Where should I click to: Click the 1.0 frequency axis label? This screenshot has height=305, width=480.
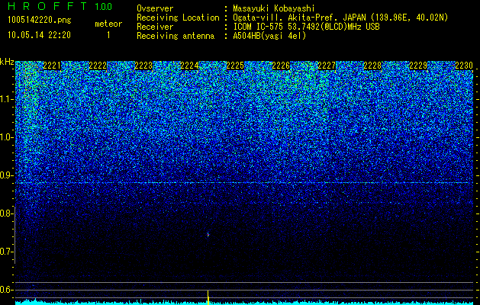(6, 137)
